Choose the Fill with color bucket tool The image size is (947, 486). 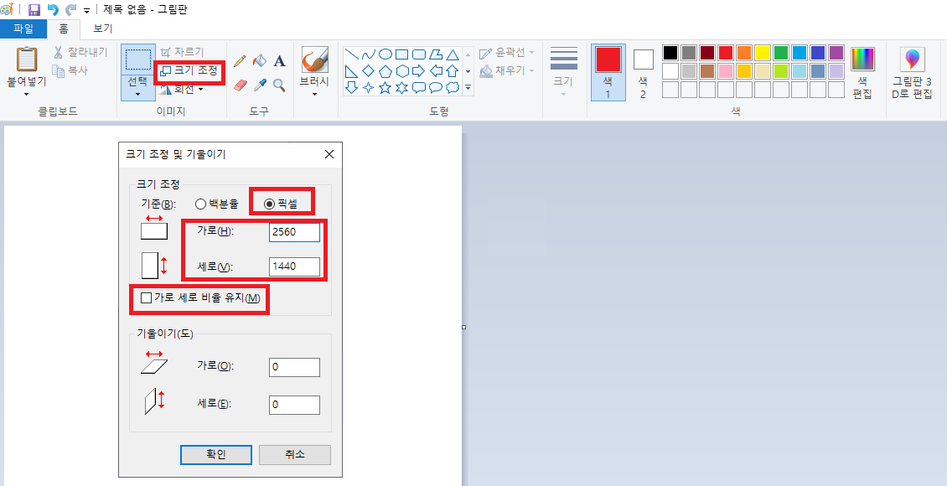point(260,60)
